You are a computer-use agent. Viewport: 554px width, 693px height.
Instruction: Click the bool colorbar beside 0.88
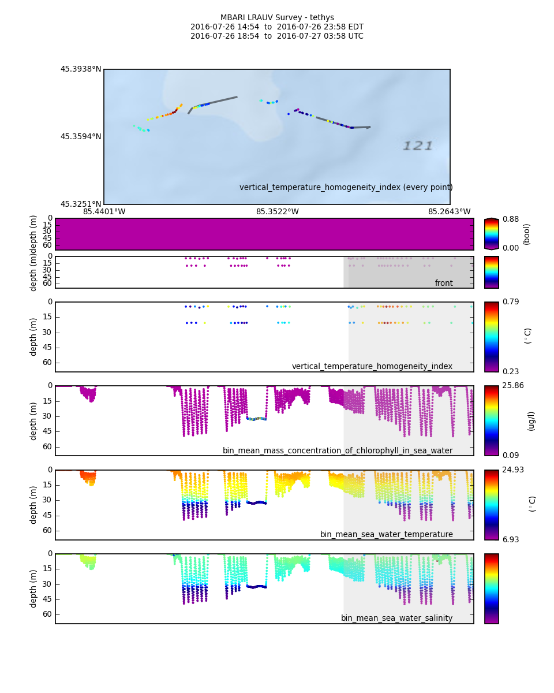491,234
